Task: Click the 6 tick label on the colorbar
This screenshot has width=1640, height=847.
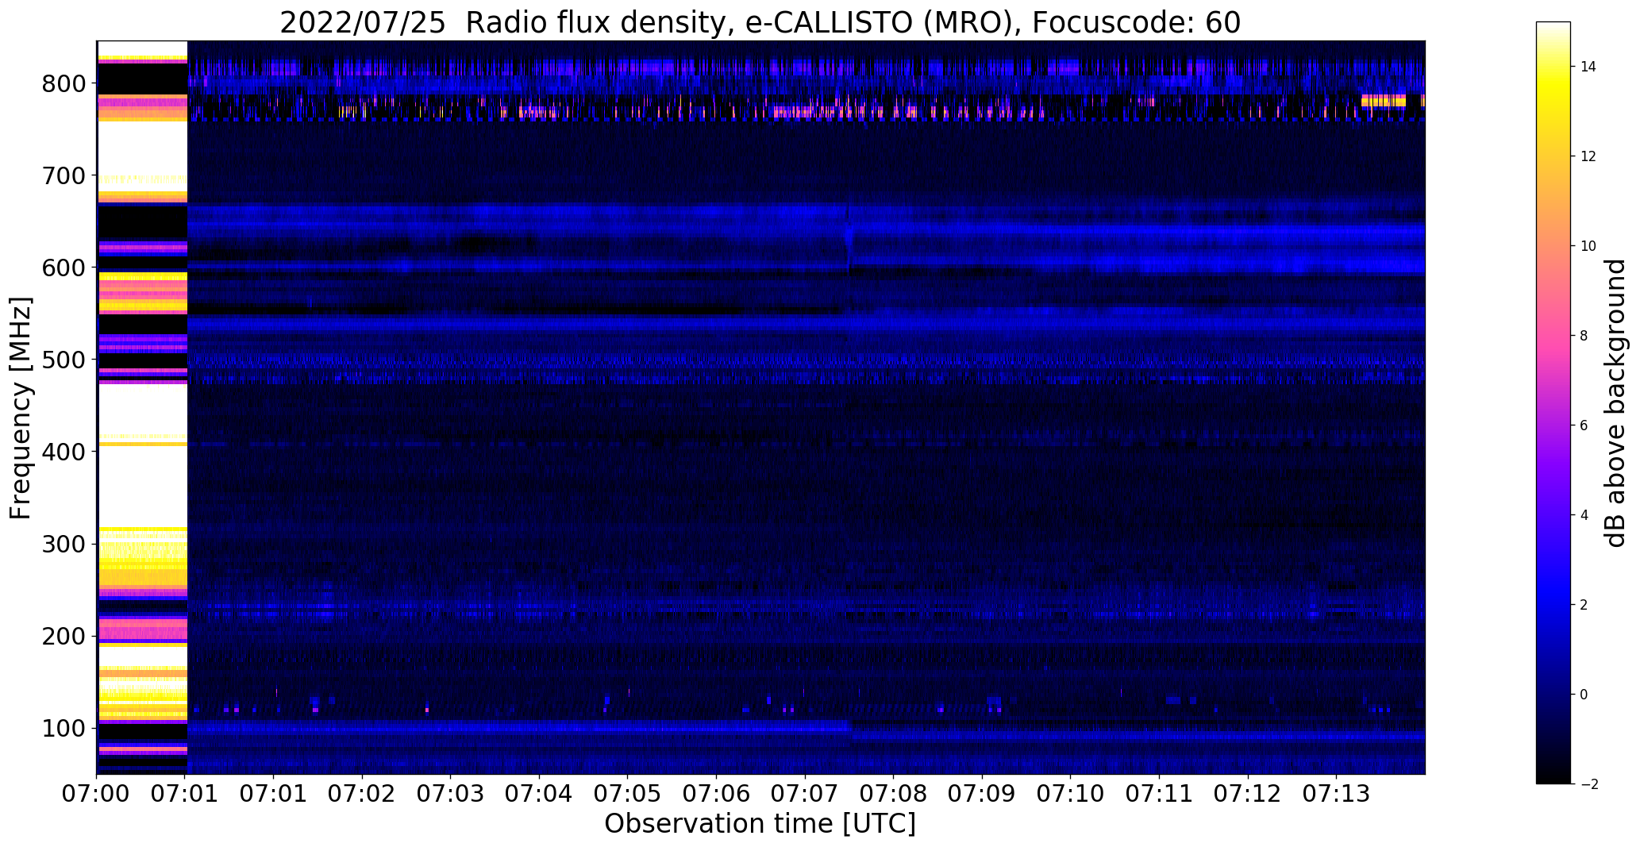Action: pos(1584,425)
